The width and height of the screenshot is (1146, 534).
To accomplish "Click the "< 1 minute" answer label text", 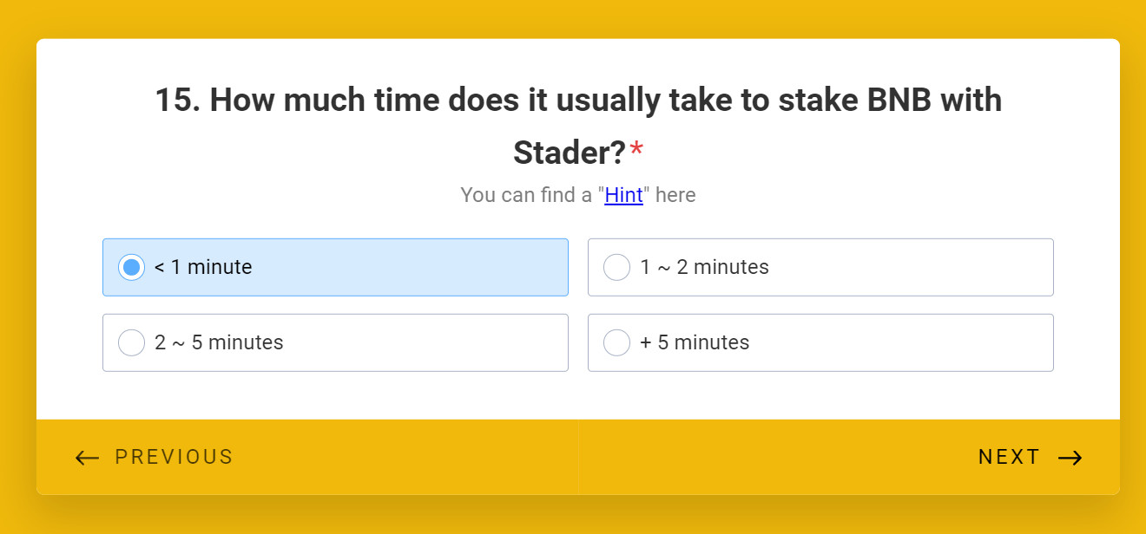I will pyautogui.click(x=203, y=267).
